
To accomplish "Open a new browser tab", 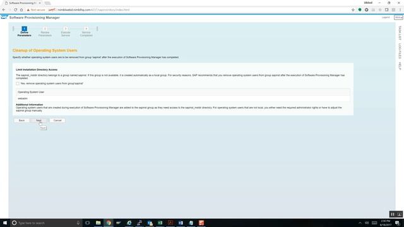I will (47, 3).
